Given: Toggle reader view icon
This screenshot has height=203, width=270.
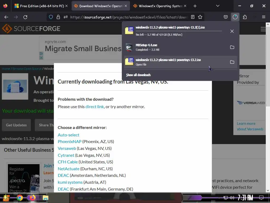Looking at the screenshot, I should (193, 17).
